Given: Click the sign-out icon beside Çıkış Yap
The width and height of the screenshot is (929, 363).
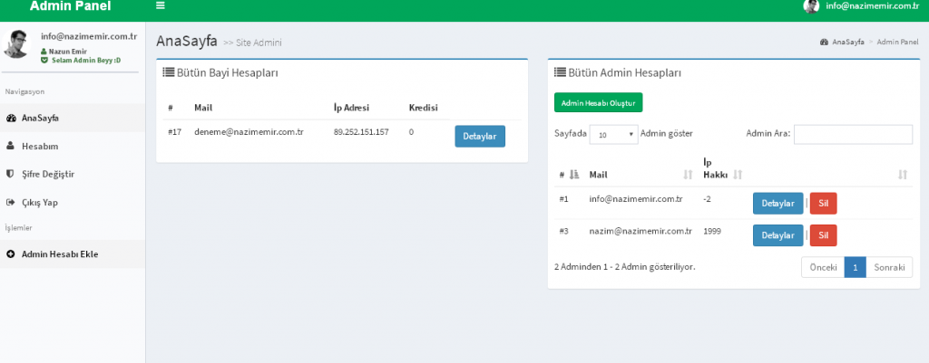Looking at the screenshot, I should pos(10,202).
